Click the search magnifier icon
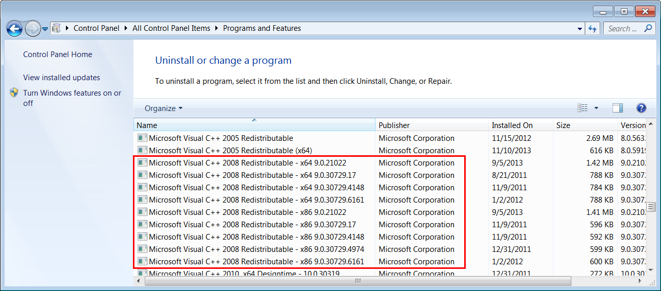The width and height of the screenshot is (661, 291). coord(649,29)
